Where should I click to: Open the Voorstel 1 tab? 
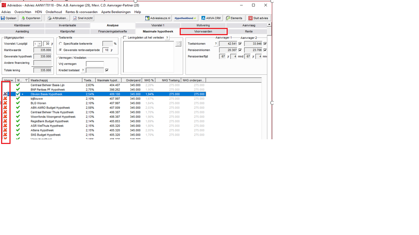[x=157, y=25]
